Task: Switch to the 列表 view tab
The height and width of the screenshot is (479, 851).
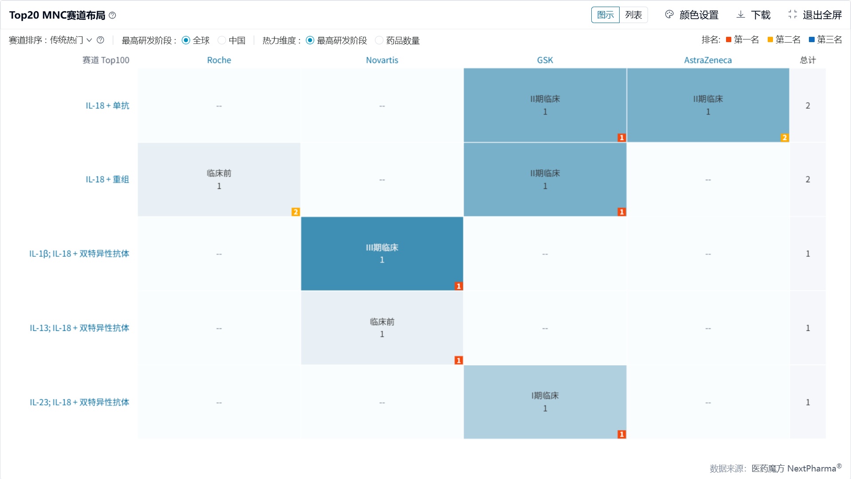Action: tap(633, 15)
